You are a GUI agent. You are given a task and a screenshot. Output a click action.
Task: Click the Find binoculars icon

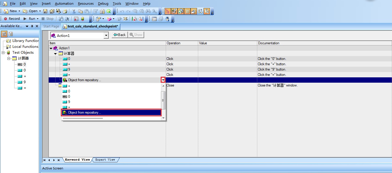point(148,11)
